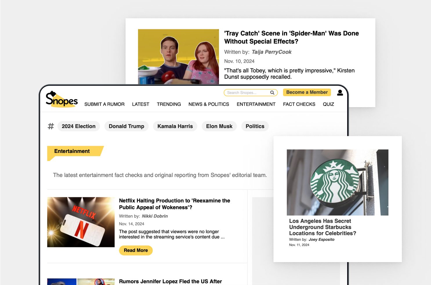Screen dimensions: 431x285
Task: Click the hashtag trending topics icon
Action: [x=51, y=126]
